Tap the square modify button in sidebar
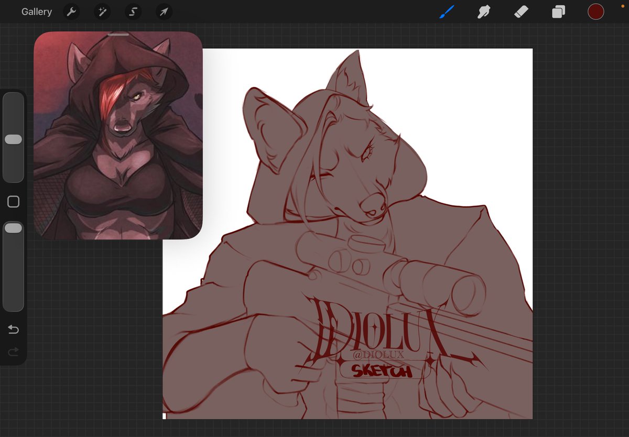 click(13, 202)
